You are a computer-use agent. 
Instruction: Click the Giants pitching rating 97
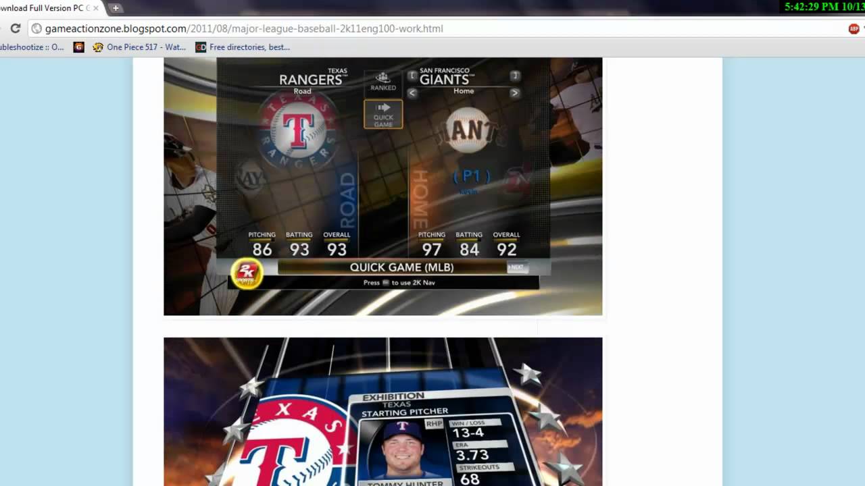pos(432,249)
